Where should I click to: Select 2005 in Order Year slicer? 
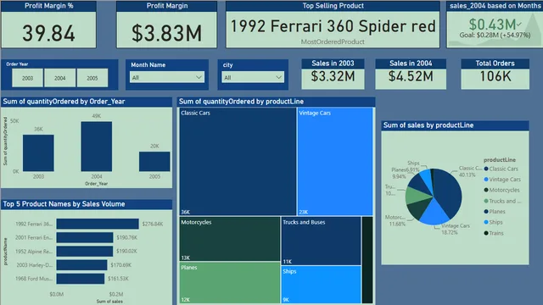click(92, 78)
